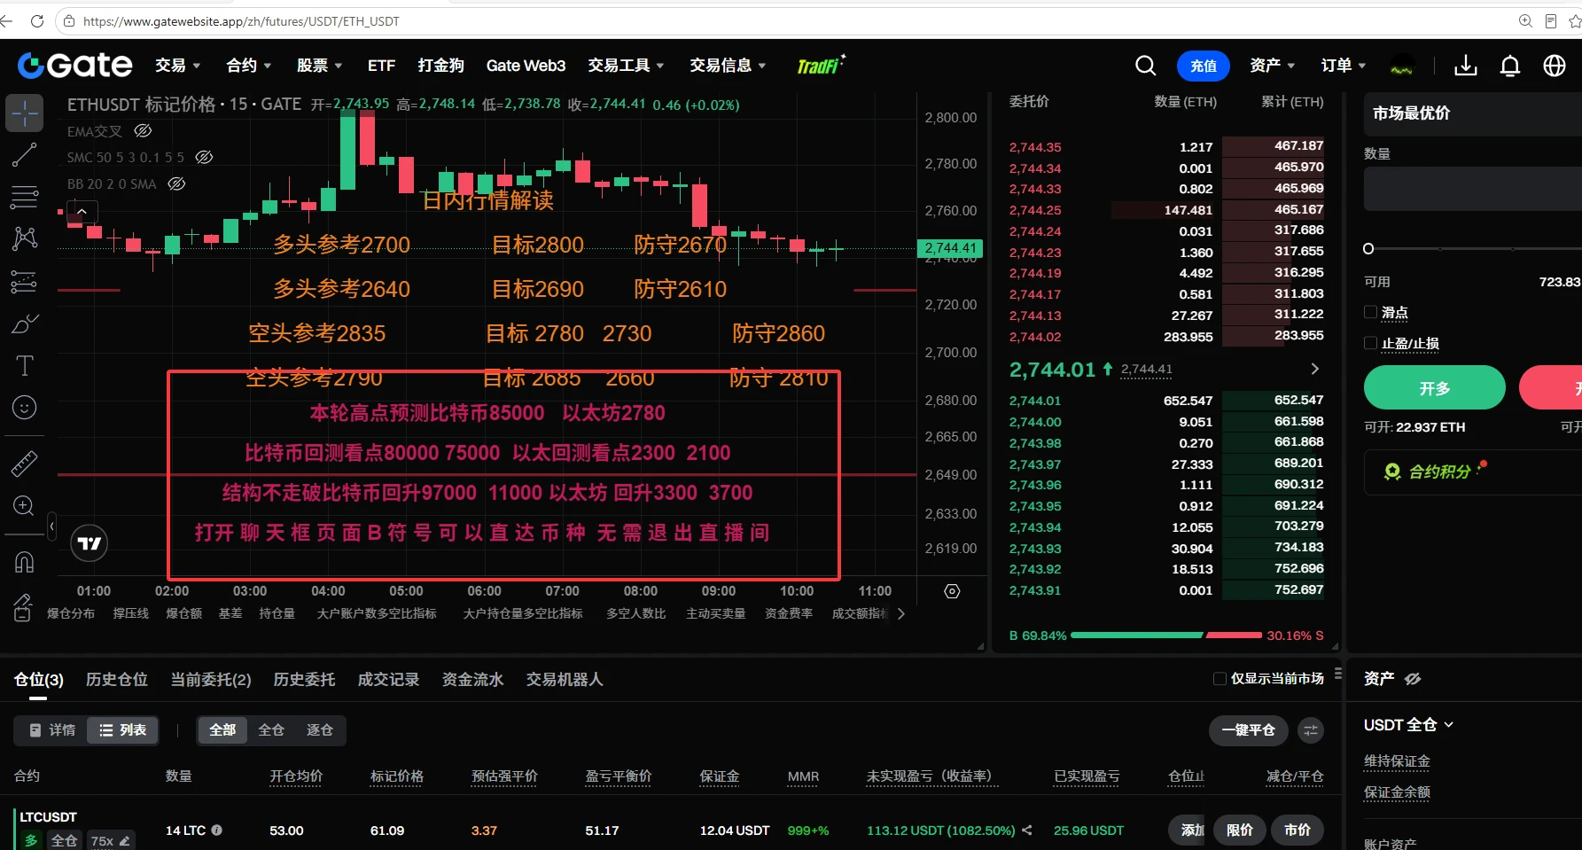Viewport: 1582px width, 850px height.
Task: Open chart settings gear icon
Action: (952, 591)
